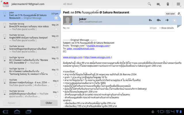
Task: Open the AngleUMW bonjour email
Action: [x=30, y=38]
